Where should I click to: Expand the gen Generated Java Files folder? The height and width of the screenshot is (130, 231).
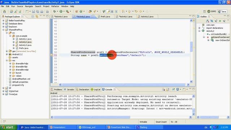tap(7, 51)
